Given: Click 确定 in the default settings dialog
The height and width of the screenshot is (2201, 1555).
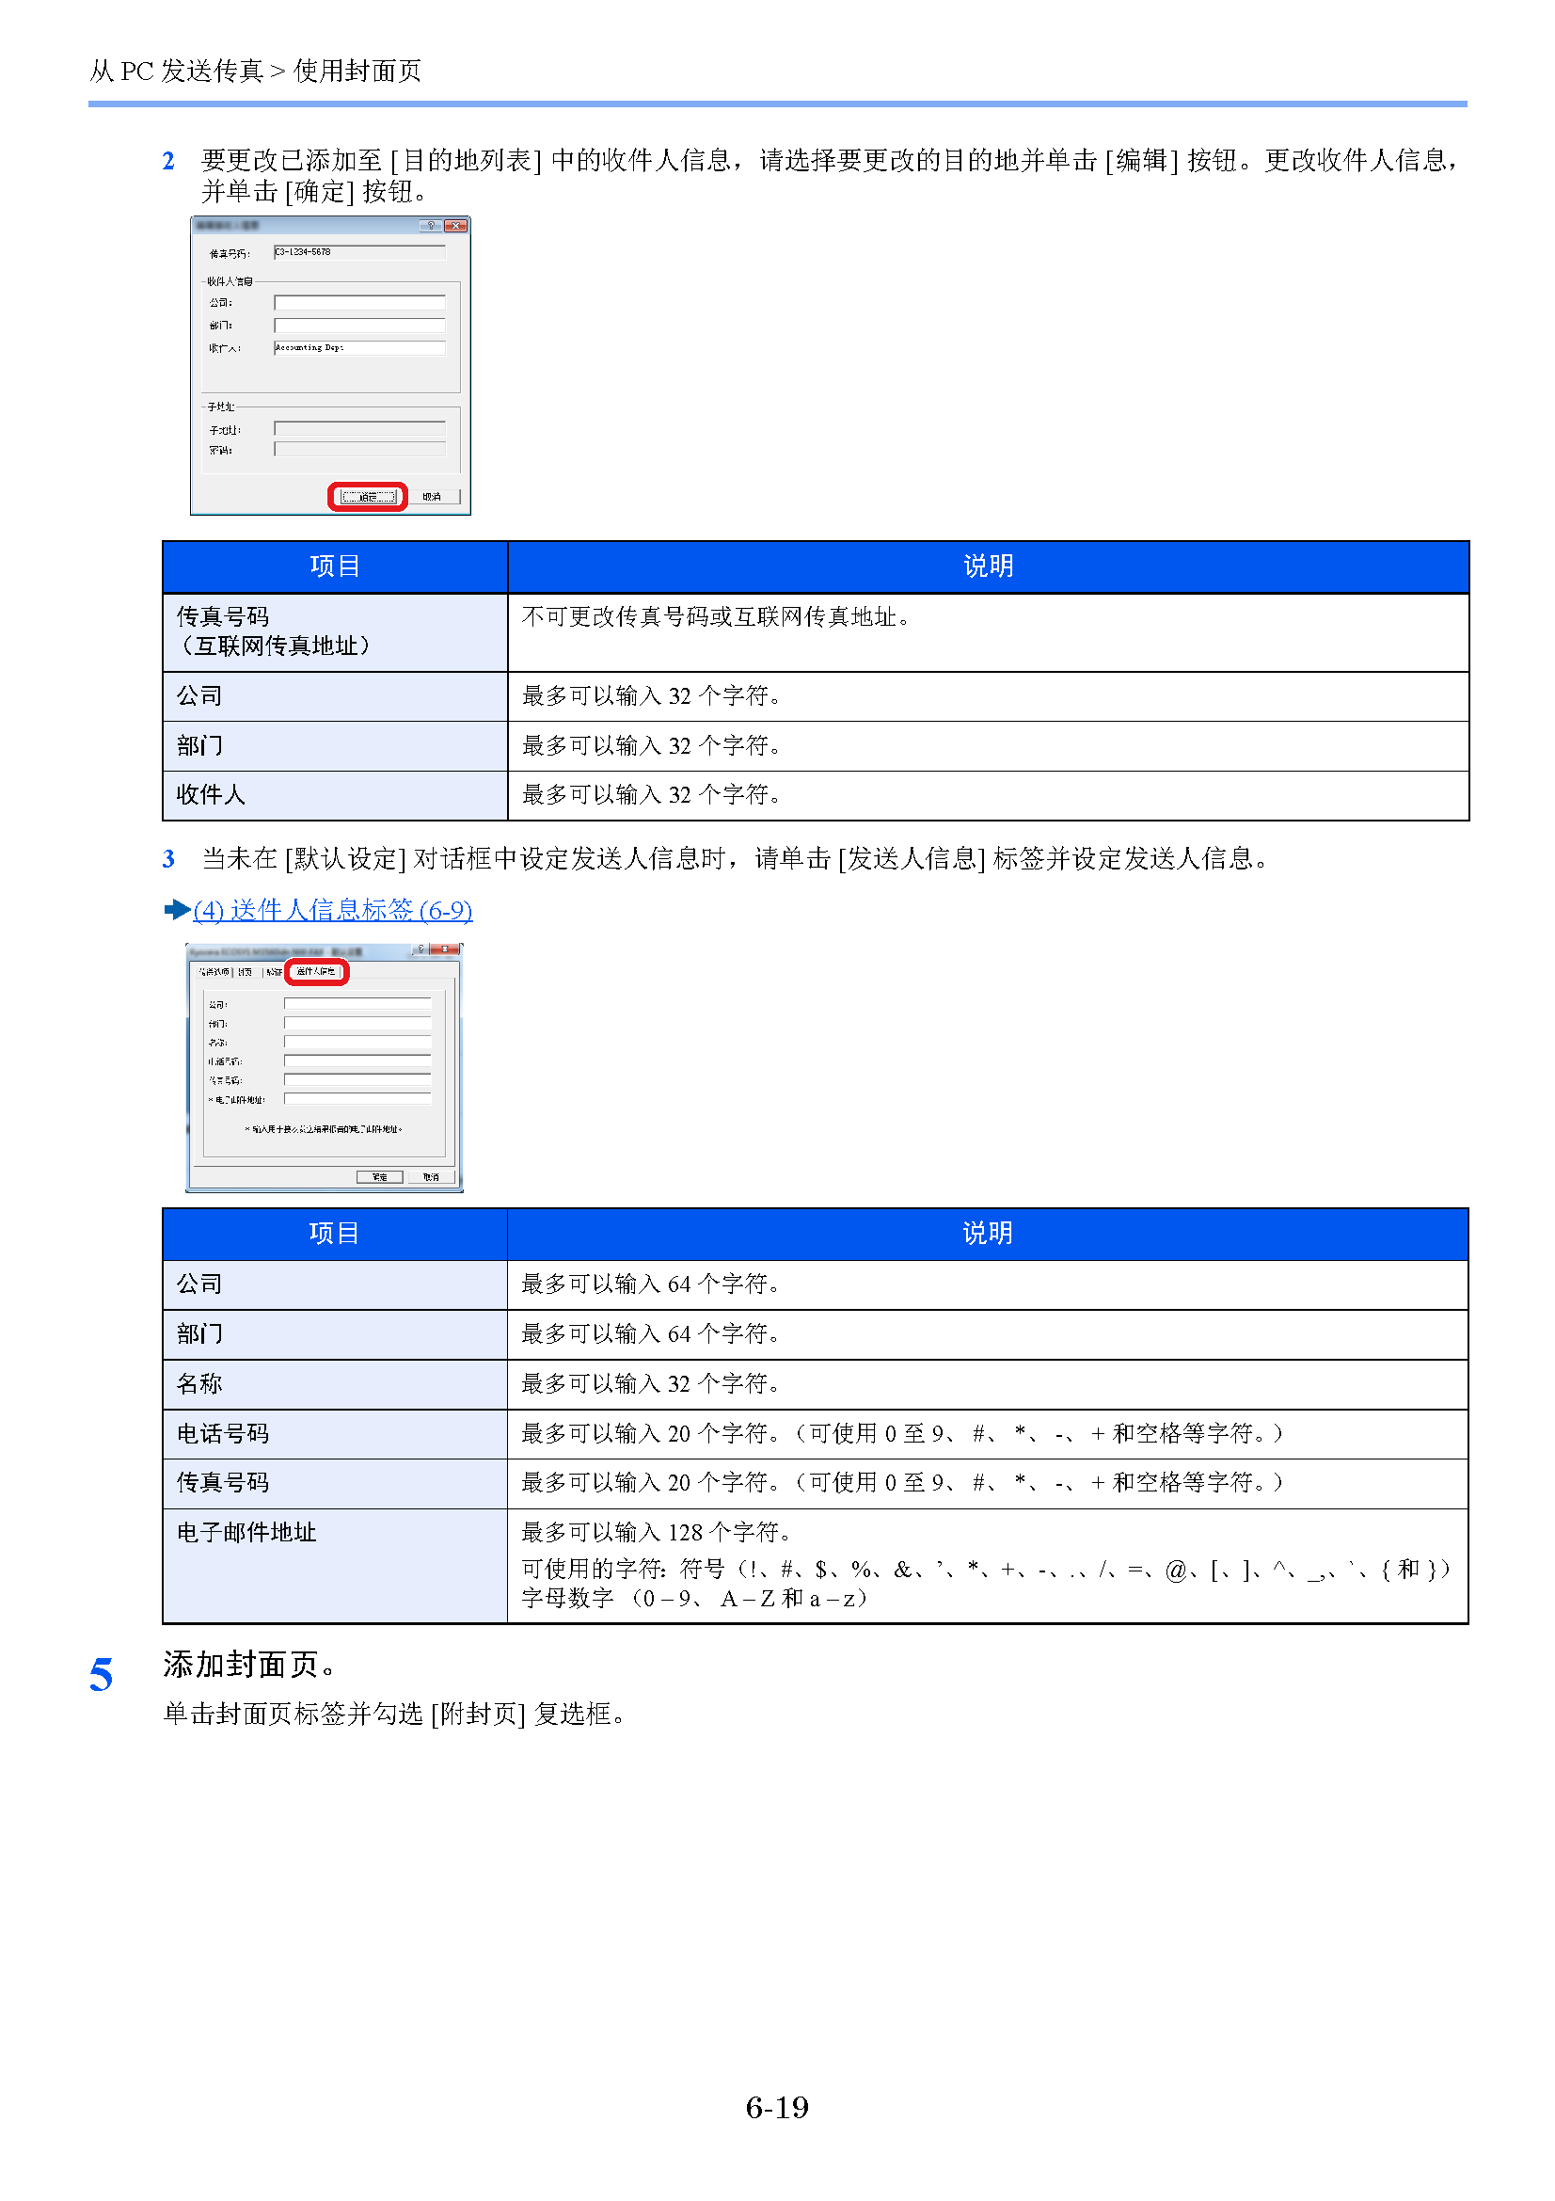Looking at the screenshot, I should (380, 1176).
